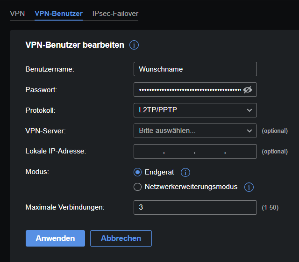Focus the Maximale Verbindungen field
This screenshot has height=262, width=299.
pos(195,207)
